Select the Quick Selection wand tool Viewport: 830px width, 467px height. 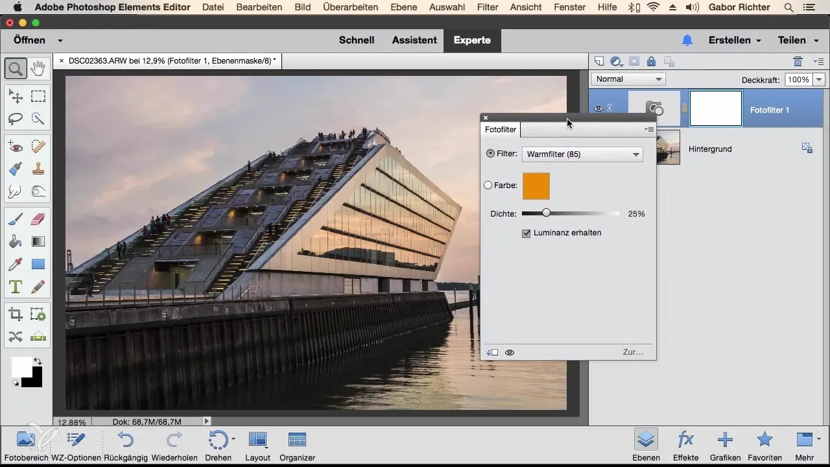38,119
